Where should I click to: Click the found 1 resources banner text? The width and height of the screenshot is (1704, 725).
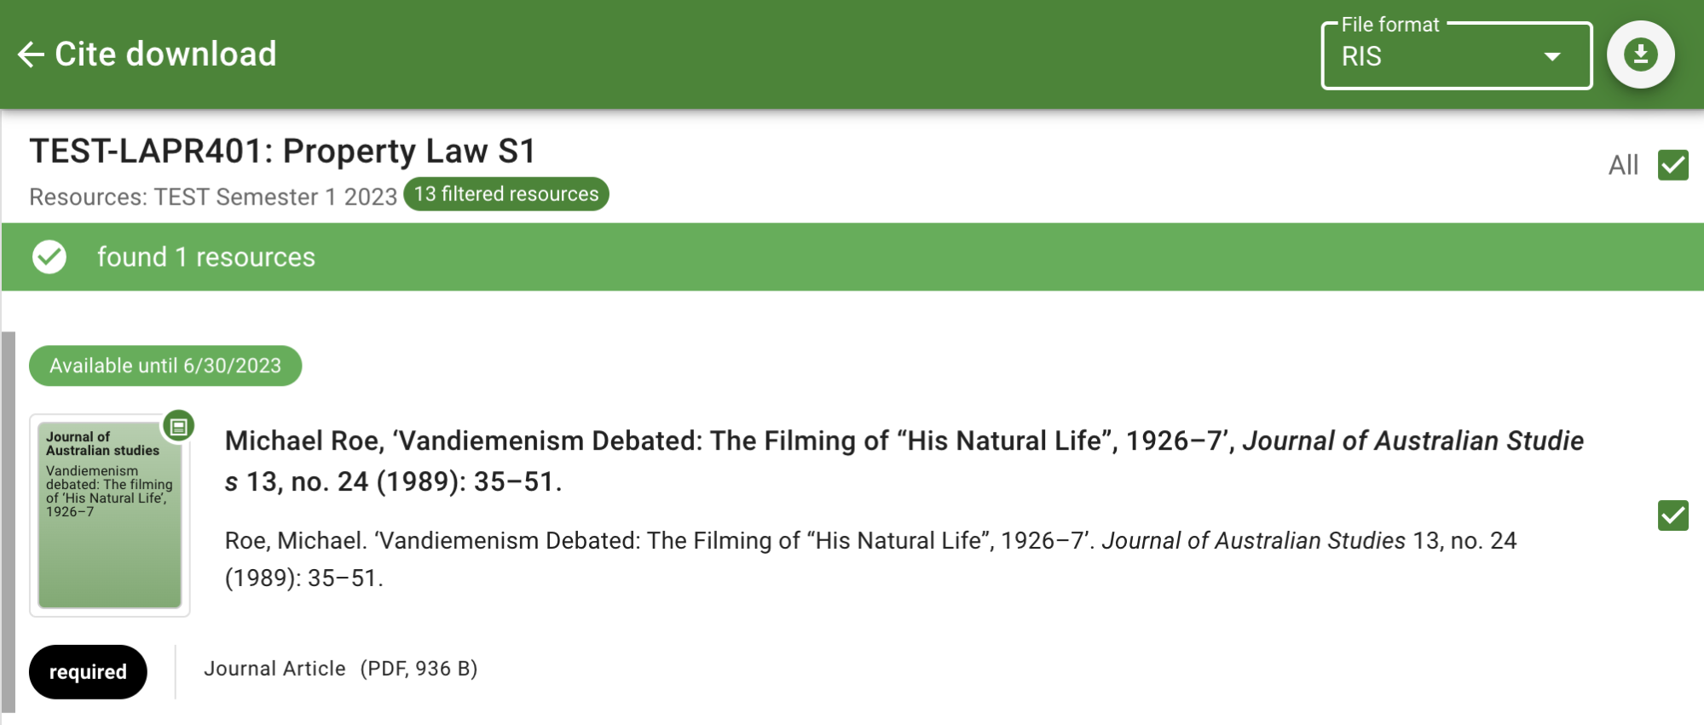coord(205,256)
